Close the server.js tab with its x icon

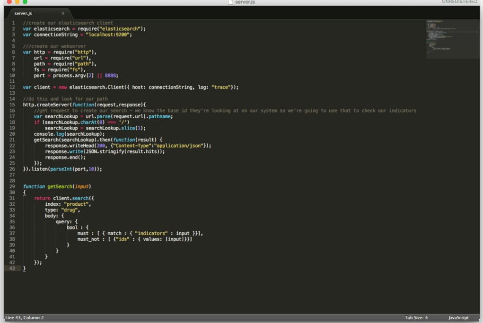click(x=63, y=13)
